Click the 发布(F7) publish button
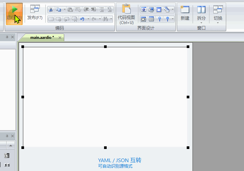 coord(35,13)
